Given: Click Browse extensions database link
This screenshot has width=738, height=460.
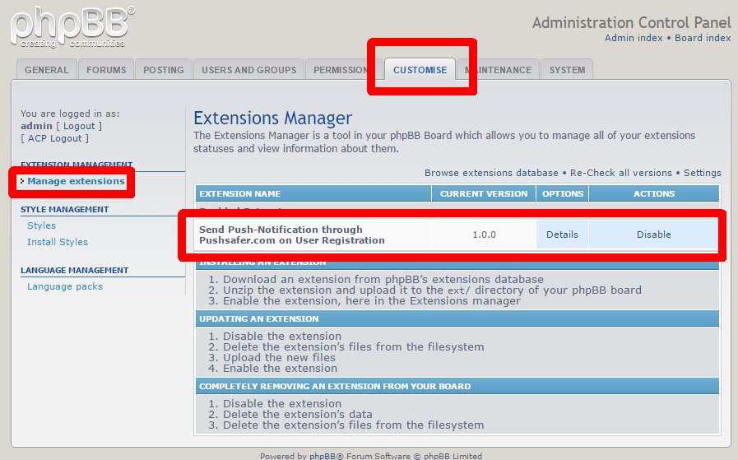Looking at the screenshot, I should (x=491, y=173).
